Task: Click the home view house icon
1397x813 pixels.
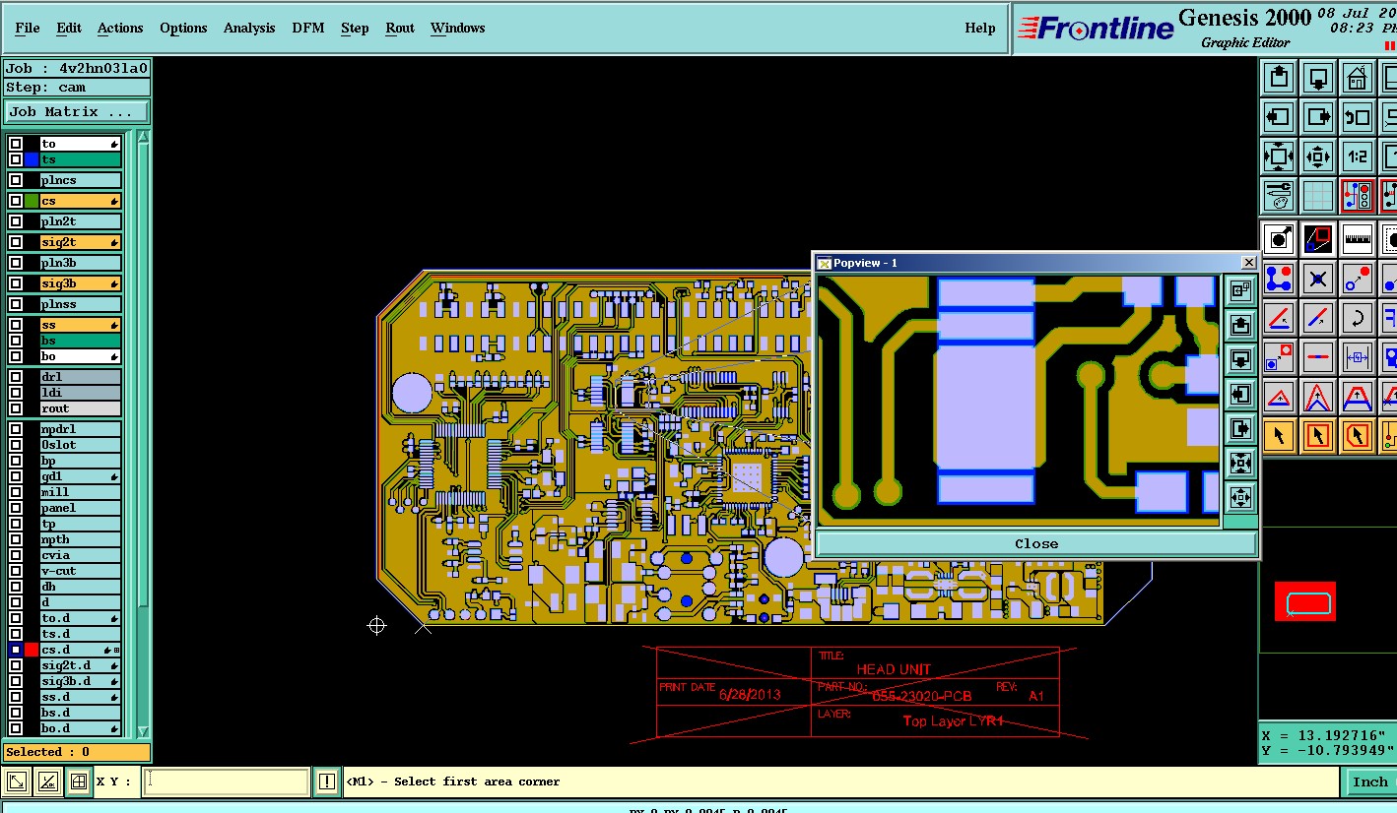Action: (1358, 77)
